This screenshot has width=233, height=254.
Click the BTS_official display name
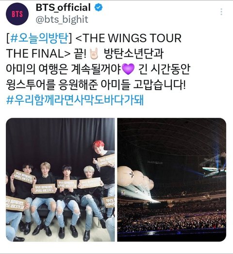63,8
